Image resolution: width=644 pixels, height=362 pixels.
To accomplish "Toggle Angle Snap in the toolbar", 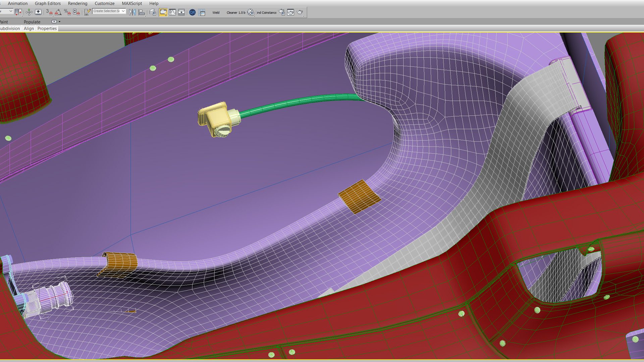I will coord(58,12).
